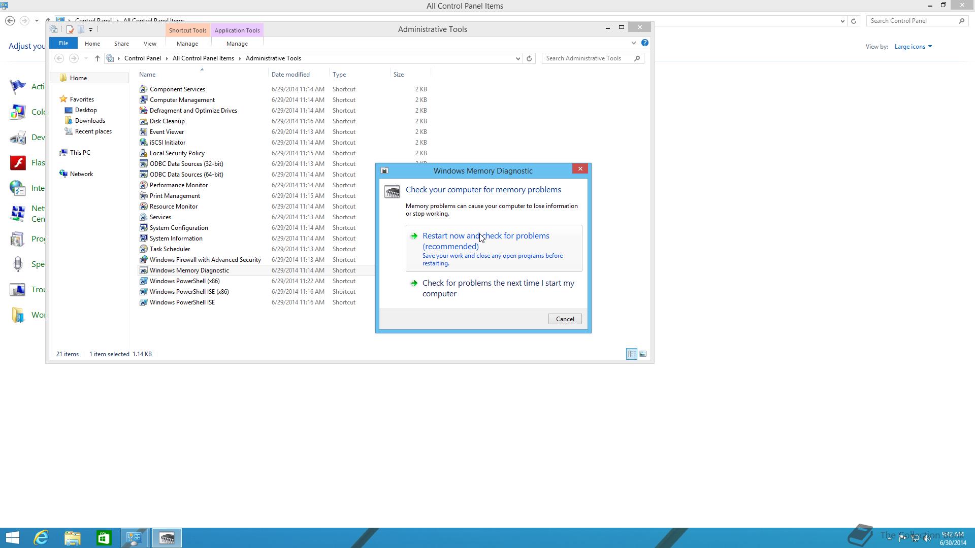Open the File ribbon tab
Viewport: 975px width, 548px height.
tap(63, 43)
